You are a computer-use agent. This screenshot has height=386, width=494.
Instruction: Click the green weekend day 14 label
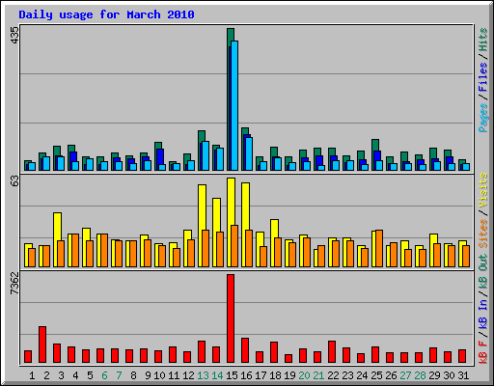tap(217, 375)
